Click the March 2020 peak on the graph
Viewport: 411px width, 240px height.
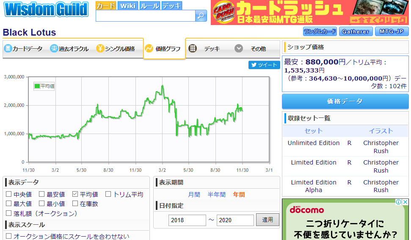[163, 86]
